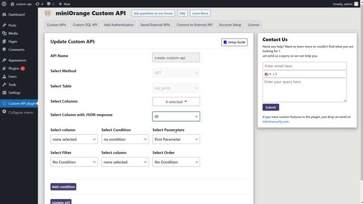363x204 pixels.
Task: Click the API Name input field
Action: [176, 58]
